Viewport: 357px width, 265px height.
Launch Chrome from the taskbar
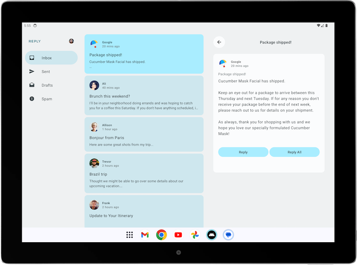click(161, 235)
